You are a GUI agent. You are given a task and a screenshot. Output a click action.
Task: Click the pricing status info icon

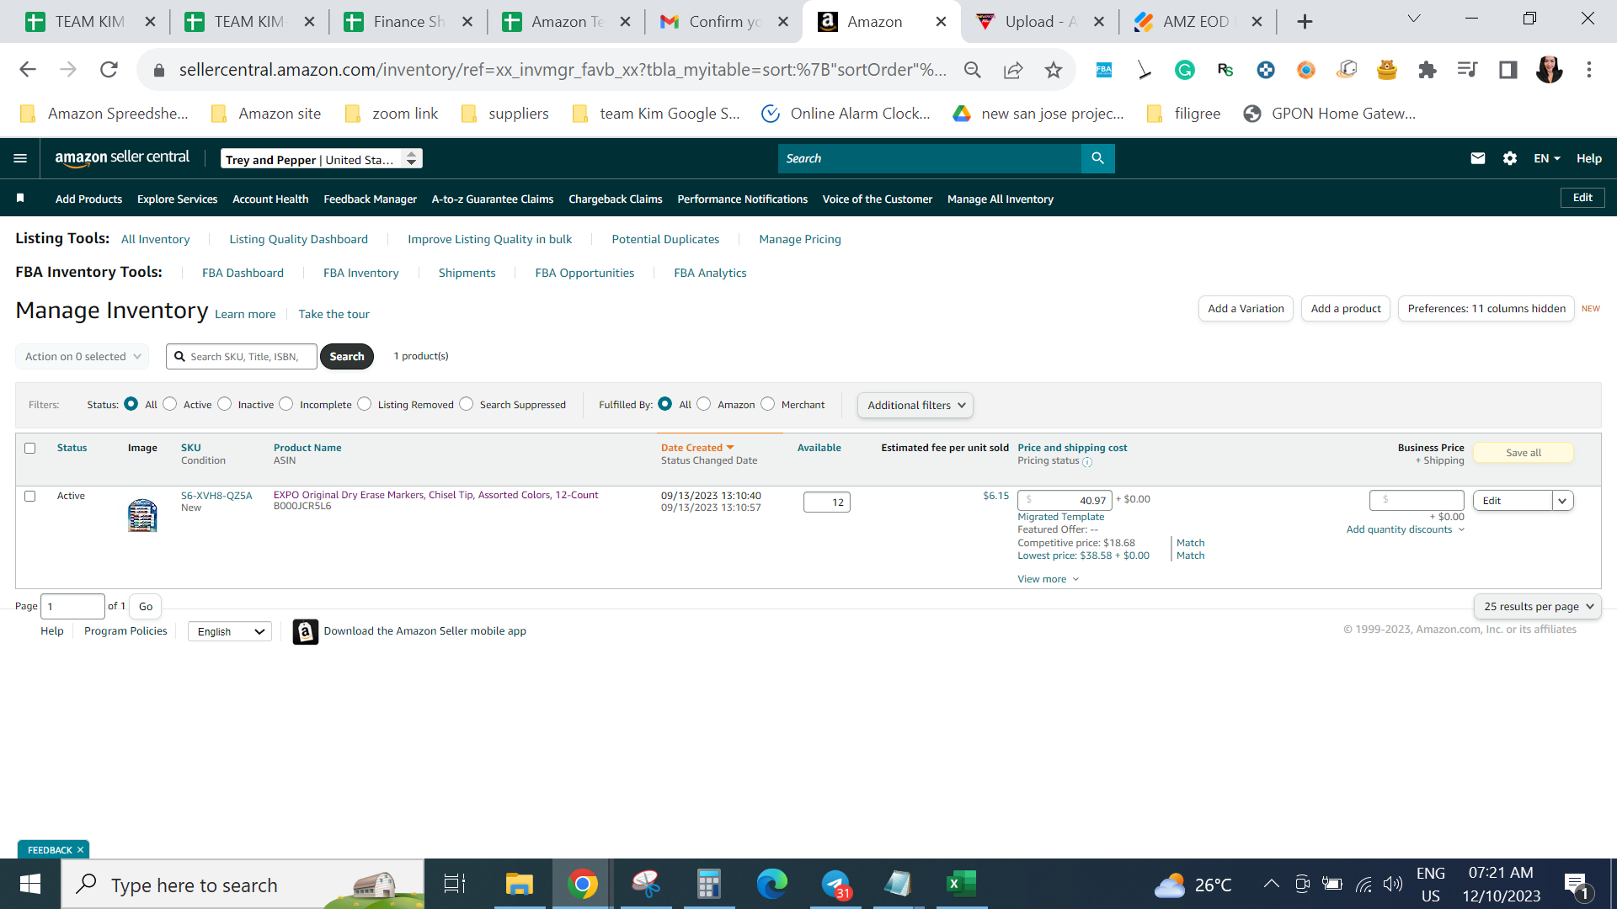coord(1087,462)
